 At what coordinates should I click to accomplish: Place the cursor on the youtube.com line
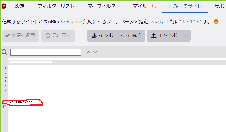tap(21, 102)
